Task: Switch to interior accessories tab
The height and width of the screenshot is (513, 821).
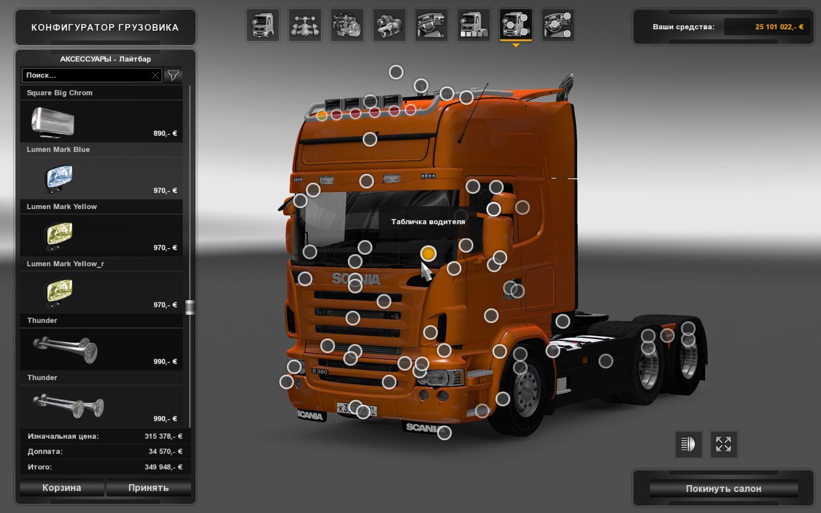Action: coord(558,25)
